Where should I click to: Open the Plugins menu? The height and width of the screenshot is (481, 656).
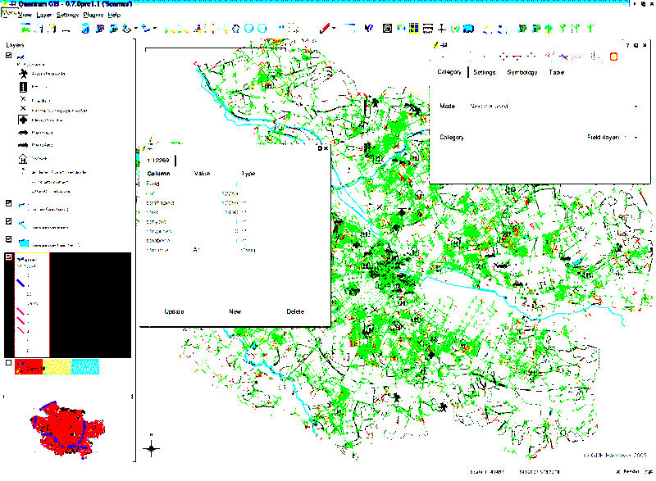coord(93,15)
